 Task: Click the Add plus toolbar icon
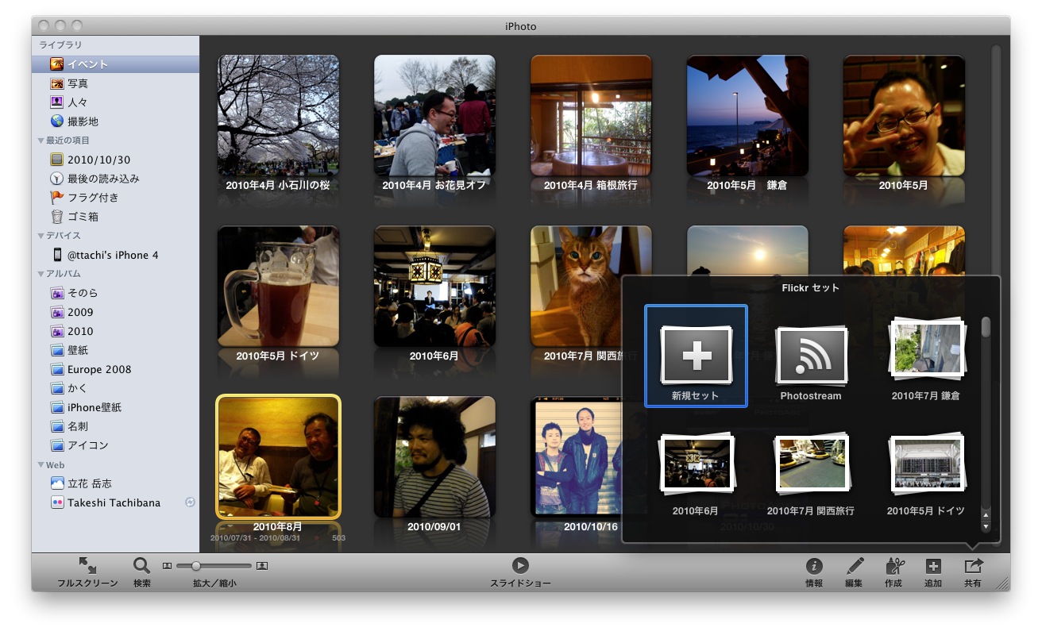tap(933, 567)
